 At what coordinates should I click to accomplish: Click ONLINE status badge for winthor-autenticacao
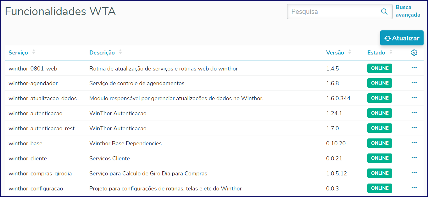[380, 113]
